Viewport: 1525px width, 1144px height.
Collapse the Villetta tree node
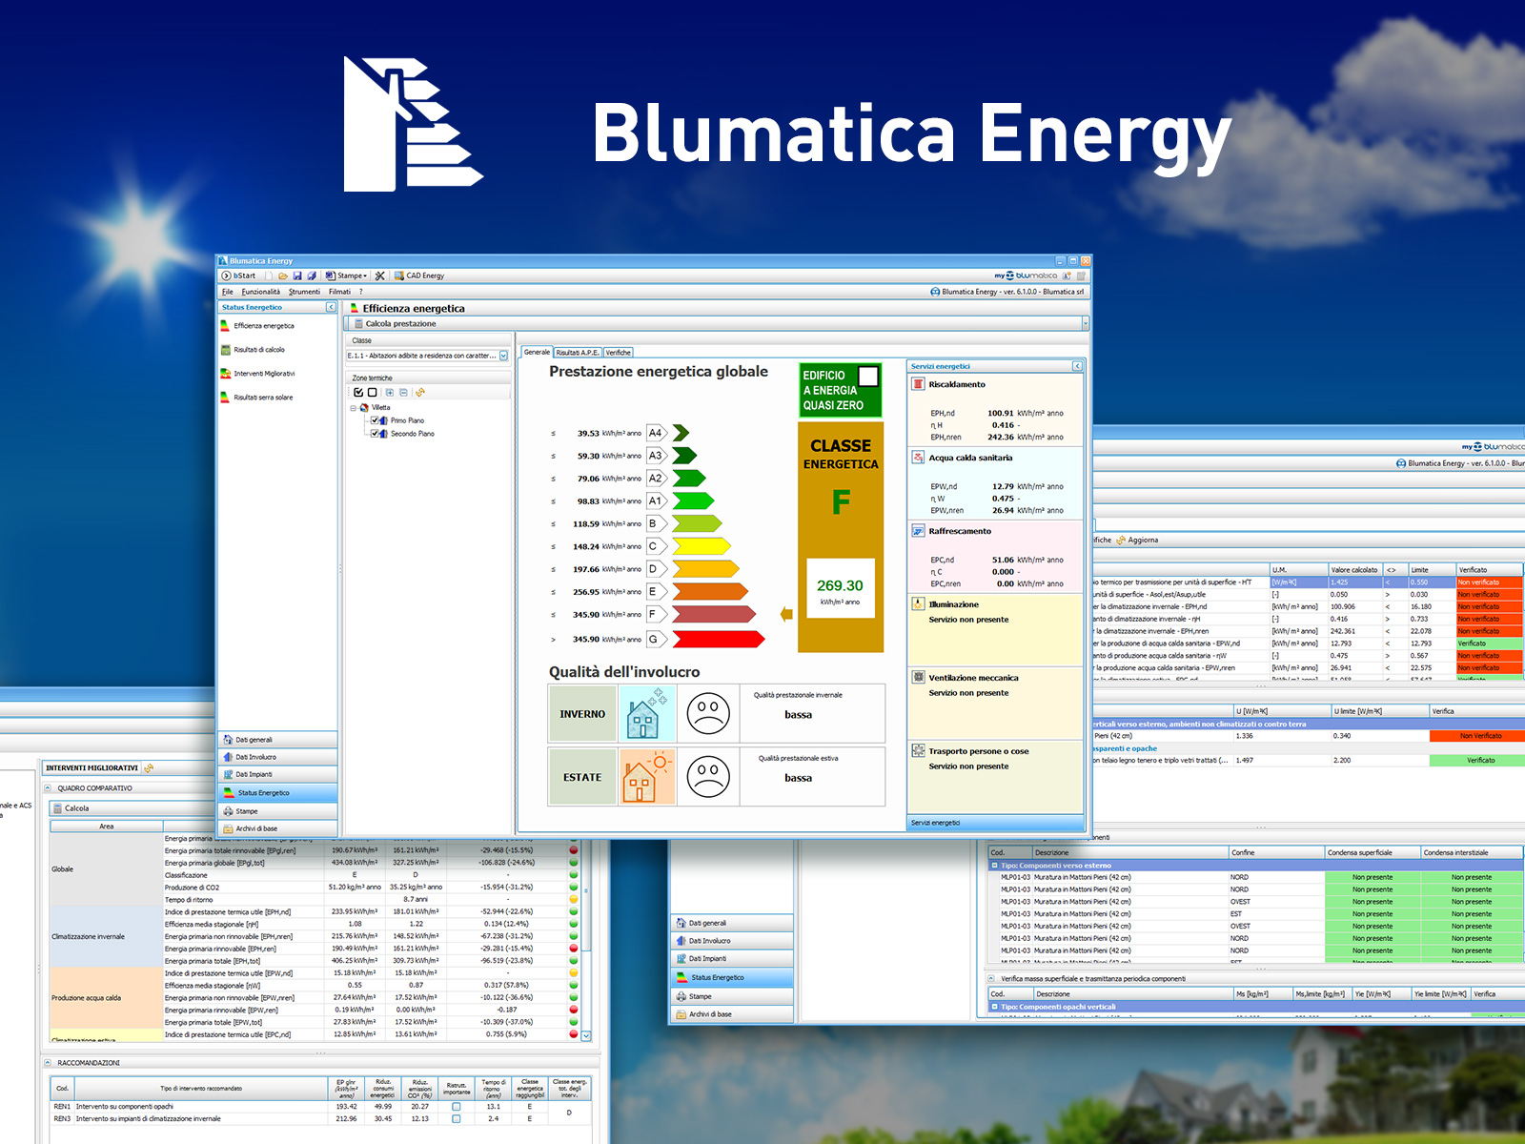coord(353,408)
